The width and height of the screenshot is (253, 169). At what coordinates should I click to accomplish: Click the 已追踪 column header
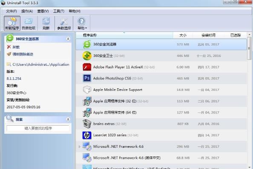click(236, 35)
